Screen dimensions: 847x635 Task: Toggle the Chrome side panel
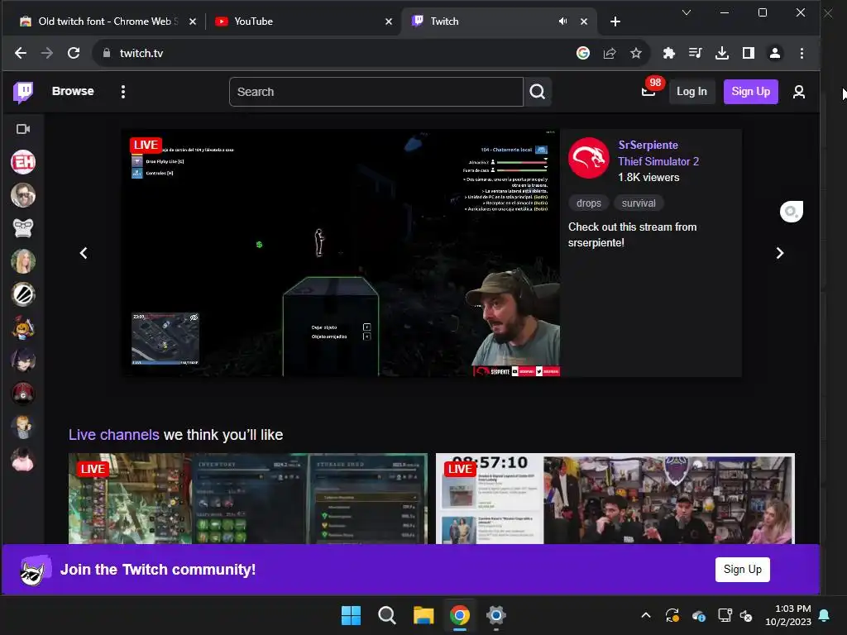[x=748, y=53]
